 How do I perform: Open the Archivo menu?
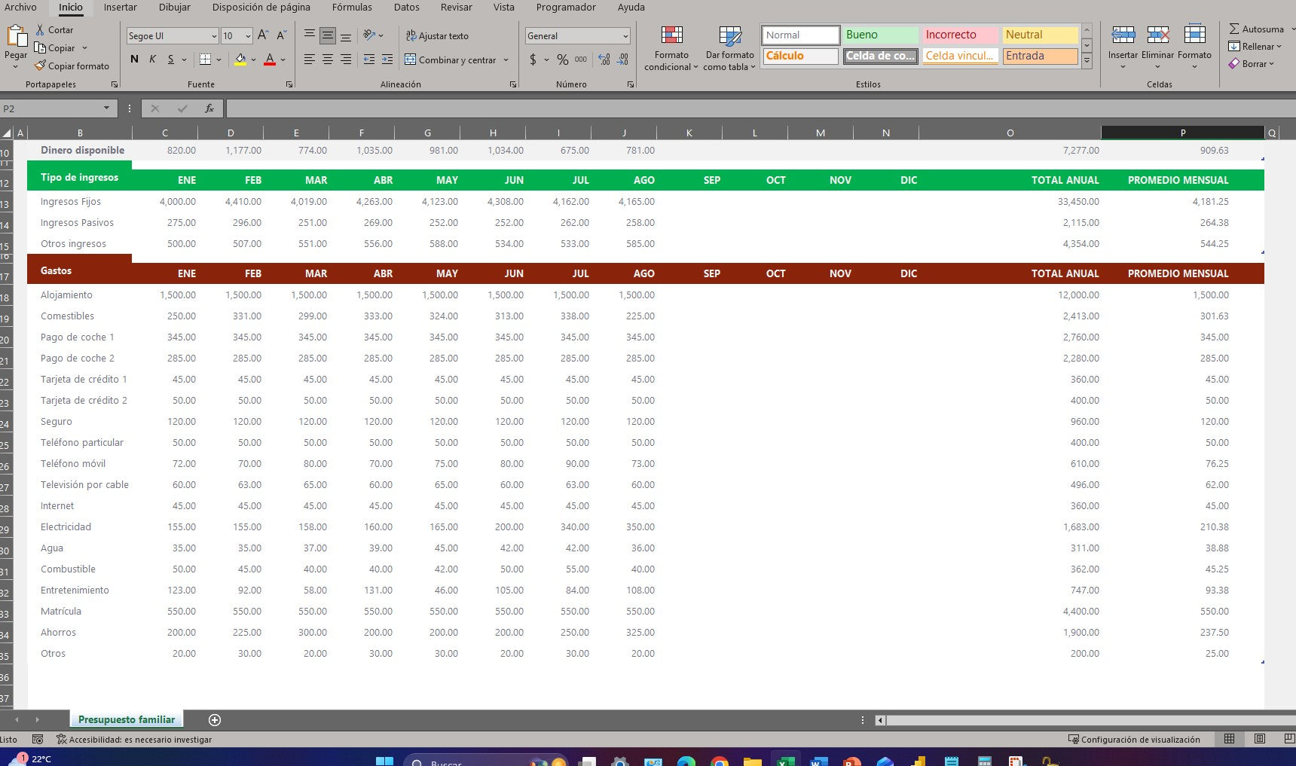20,8
